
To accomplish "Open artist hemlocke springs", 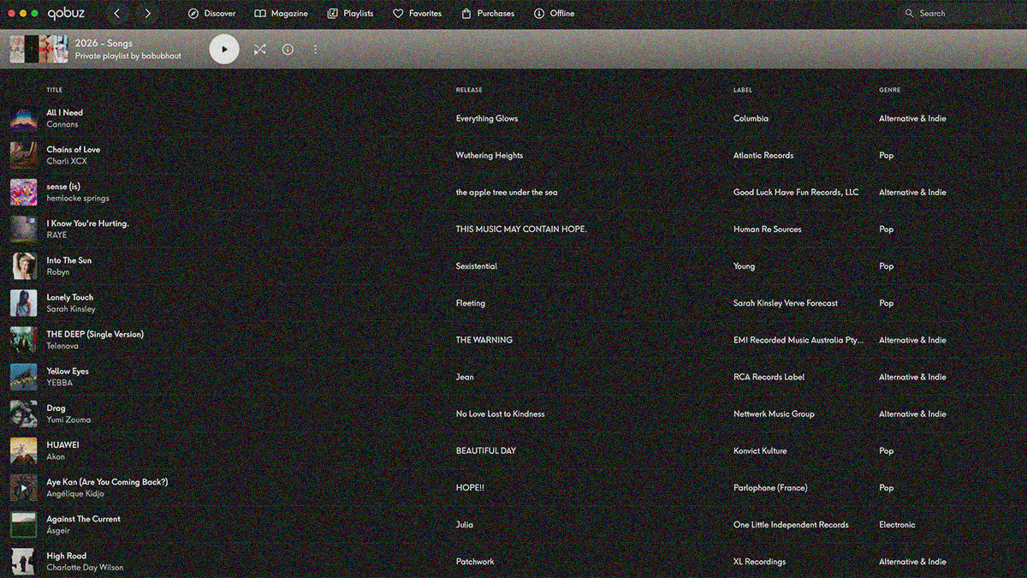I will [78, 199].
